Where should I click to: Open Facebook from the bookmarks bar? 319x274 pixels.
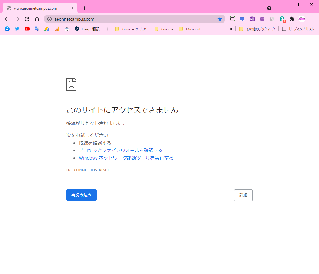point(7,29)
